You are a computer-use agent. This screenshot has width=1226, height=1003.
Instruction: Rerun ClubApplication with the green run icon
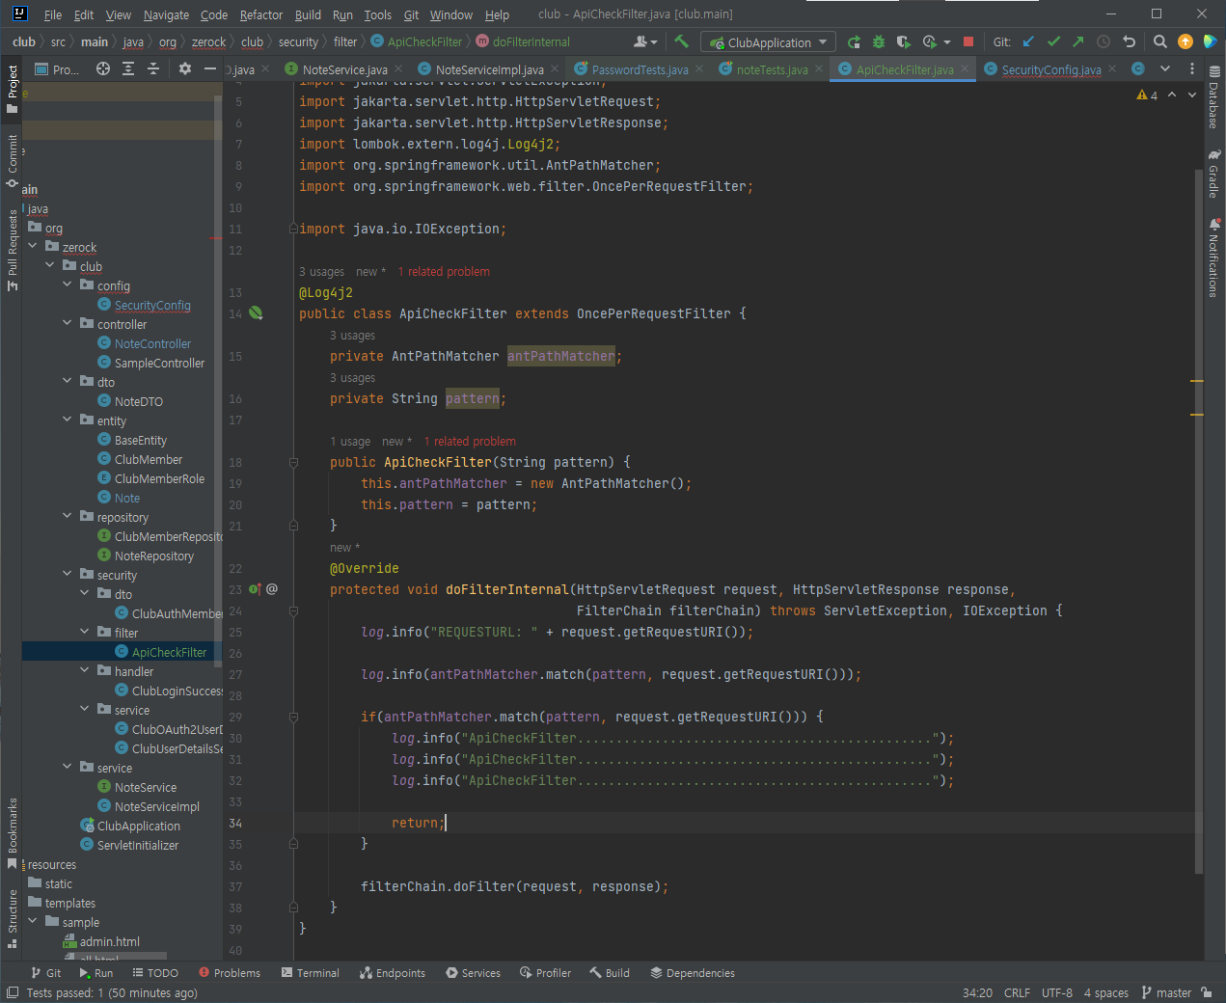854,41
